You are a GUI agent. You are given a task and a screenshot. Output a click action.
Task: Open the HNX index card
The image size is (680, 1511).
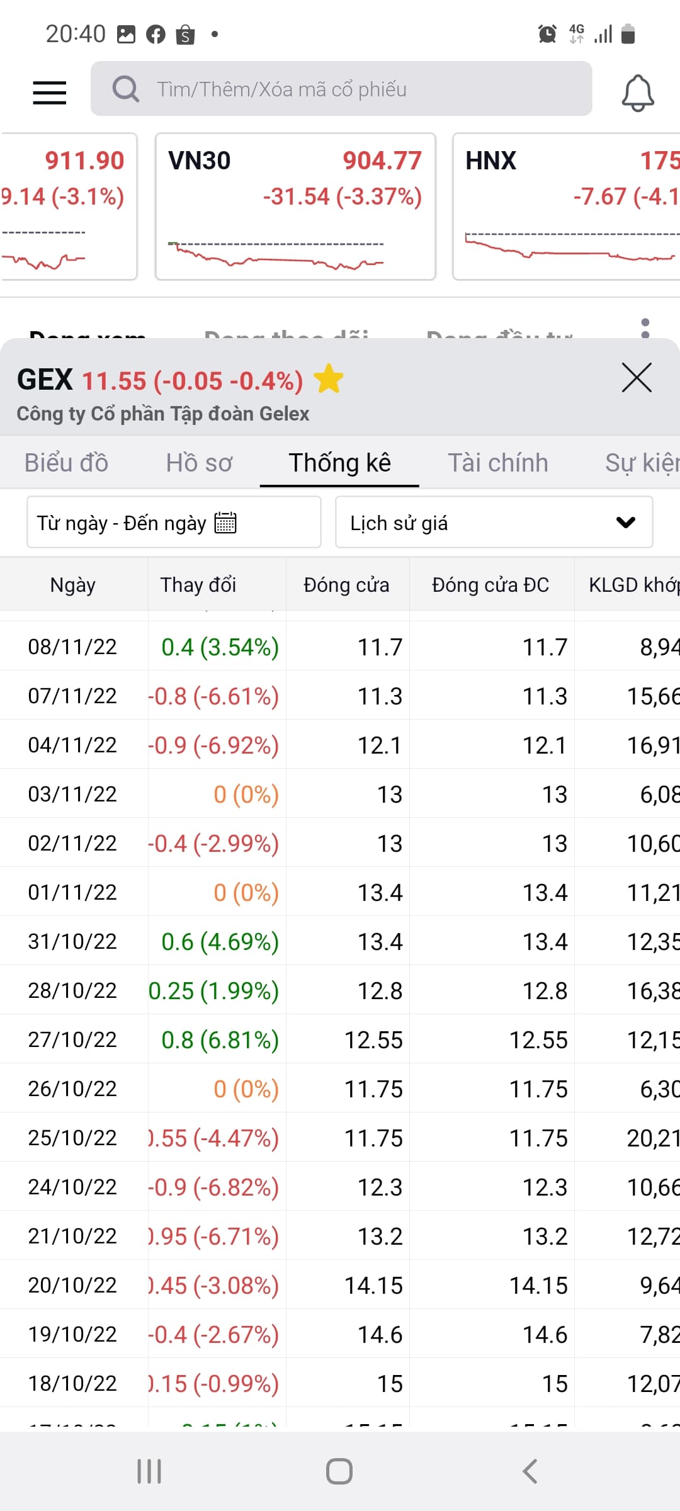pyautogui.click(x=567, y=206)
